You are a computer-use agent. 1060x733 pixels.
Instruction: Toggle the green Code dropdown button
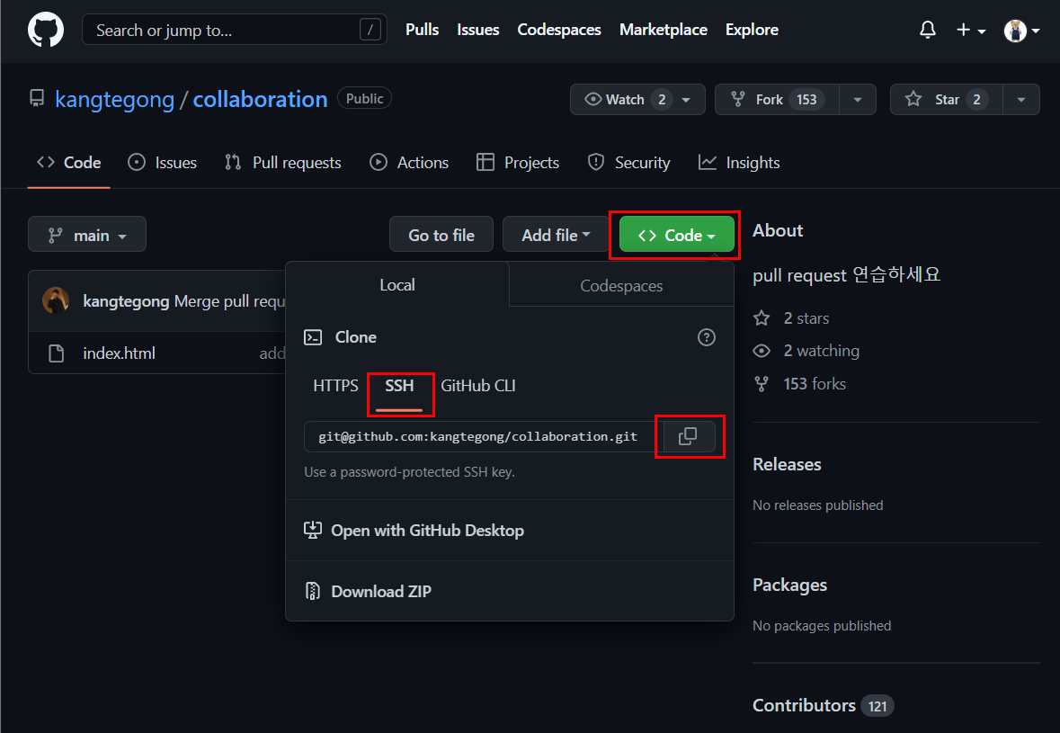click(x=676, y=235)
